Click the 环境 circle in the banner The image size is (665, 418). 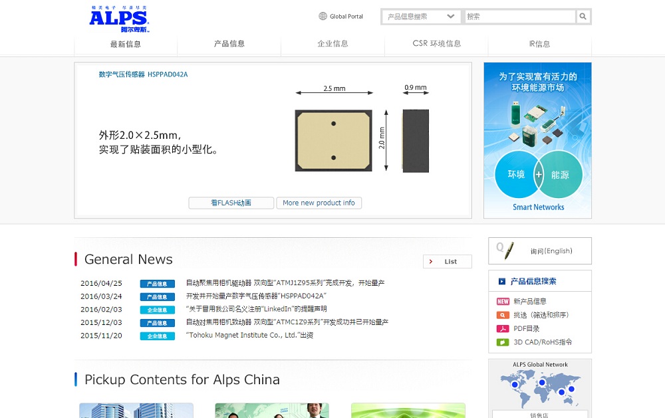tap(516, 174)
